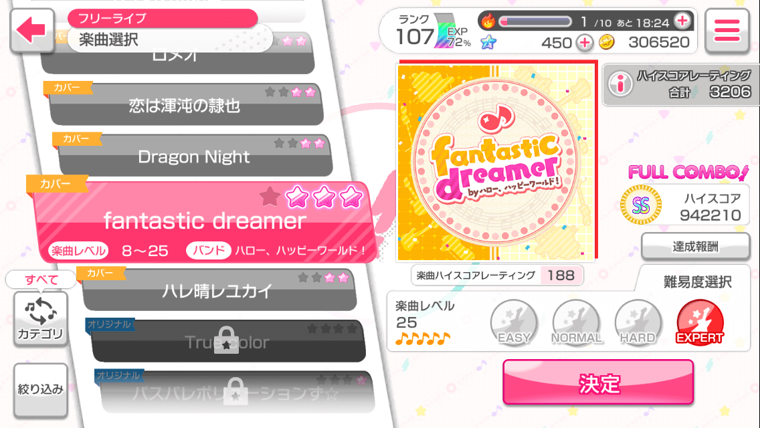The image size is (760, 428).
Task: Select HARD difficulty
Action: 638,323
